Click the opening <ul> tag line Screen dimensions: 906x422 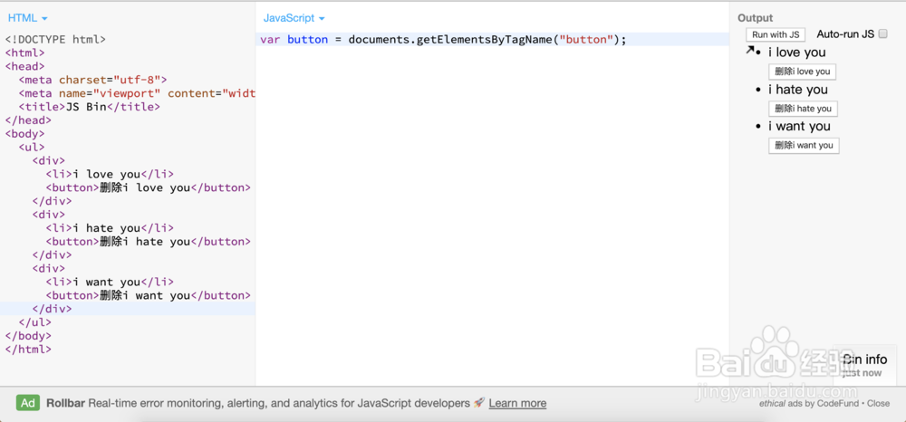click(32, 148)
